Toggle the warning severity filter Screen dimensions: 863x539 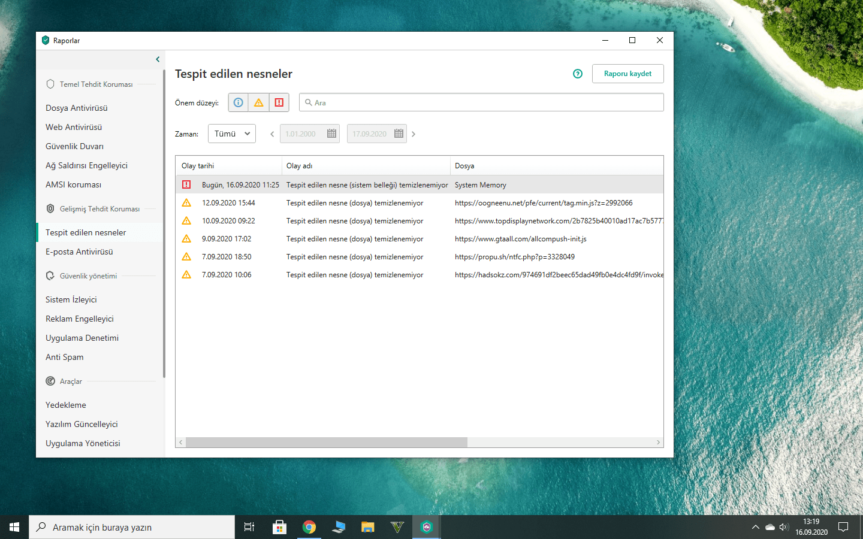click(258, 102)
